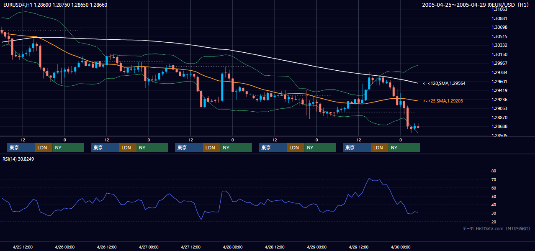
Task: Click price level 1.29419 on the axis
Action: 499,90
